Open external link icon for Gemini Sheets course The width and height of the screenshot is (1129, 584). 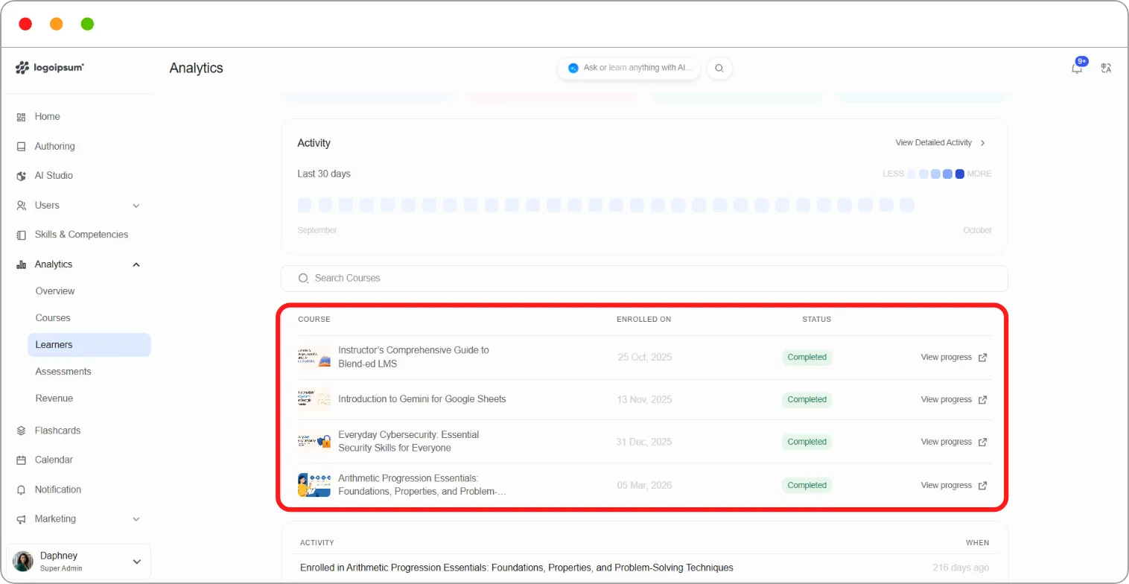click(x=982, y=400)
